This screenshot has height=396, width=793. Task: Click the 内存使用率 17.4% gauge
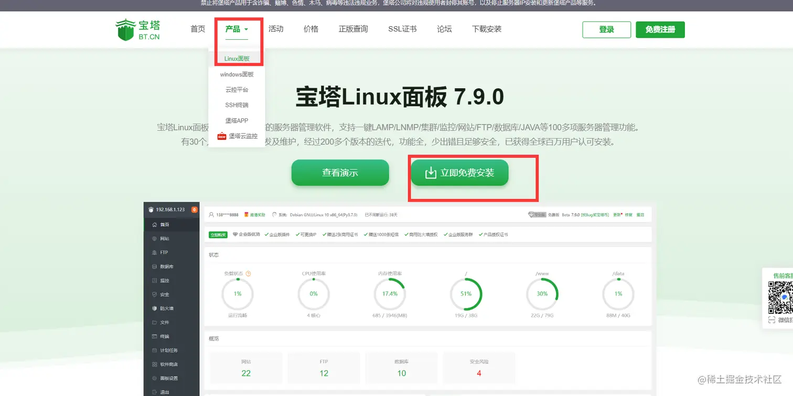(x=390, y=294)
